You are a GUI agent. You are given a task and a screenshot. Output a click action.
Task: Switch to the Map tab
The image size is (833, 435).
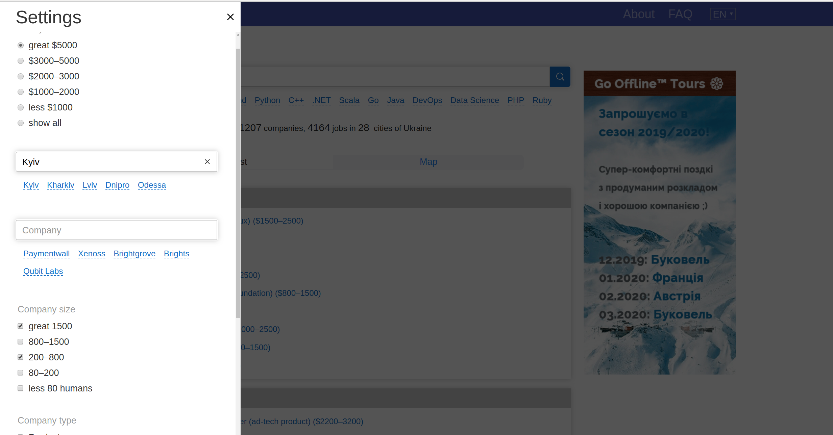(x=428, y=162)
